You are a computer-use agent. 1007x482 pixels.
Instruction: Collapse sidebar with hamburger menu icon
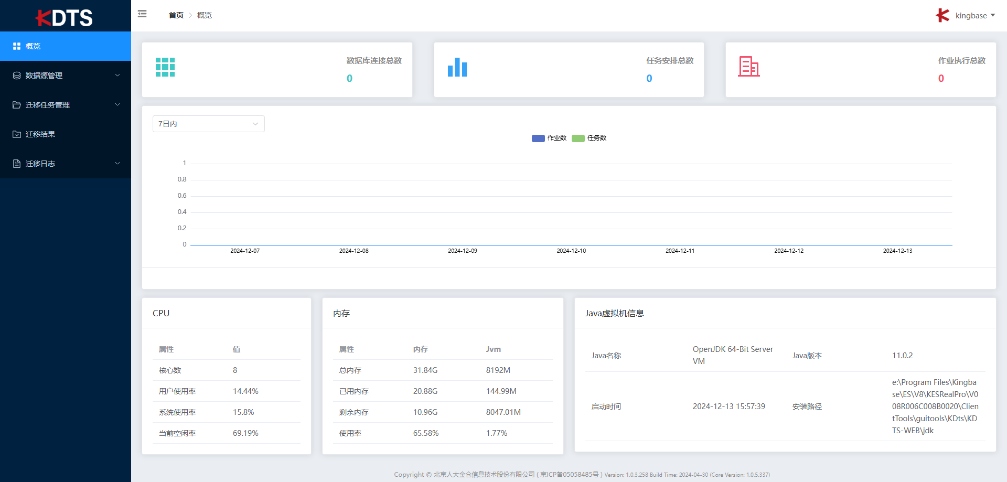(x=142, y=14)
